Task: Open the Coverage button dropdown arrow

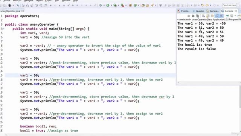Action: (119, 5)
